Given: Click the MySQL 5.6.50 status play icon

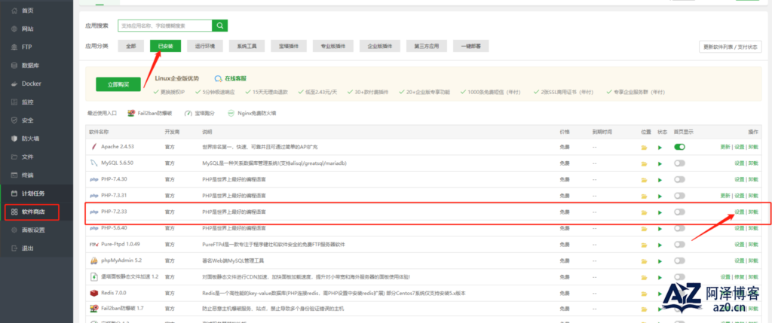Looking at the screenshot, I should pos(660,163).
